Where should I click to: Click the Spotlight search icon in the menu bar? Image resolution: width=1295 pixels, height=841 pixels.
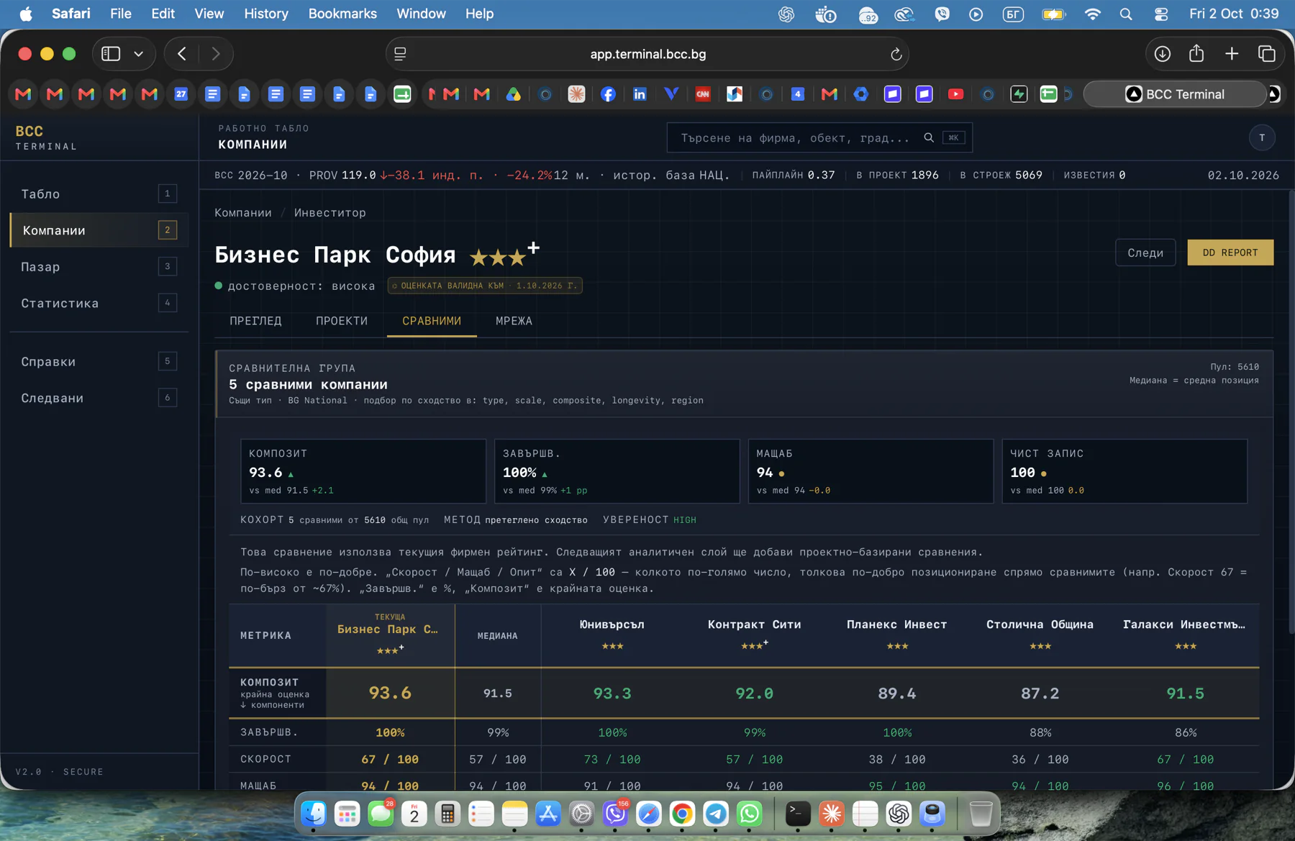(x=1126, y=14)
